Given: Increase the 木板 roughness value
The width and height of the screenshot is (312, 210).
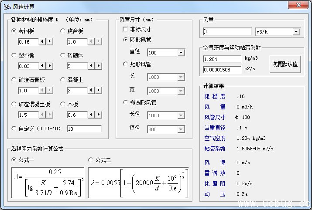Looking at the screenshot, I should pyautogui.click(x=98, y=115).
